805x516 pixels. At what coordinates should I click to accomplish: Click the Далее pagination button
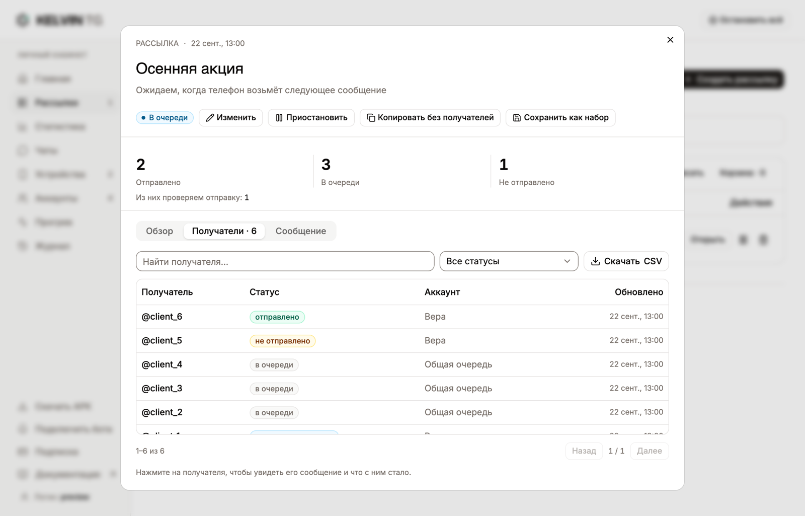650,451
